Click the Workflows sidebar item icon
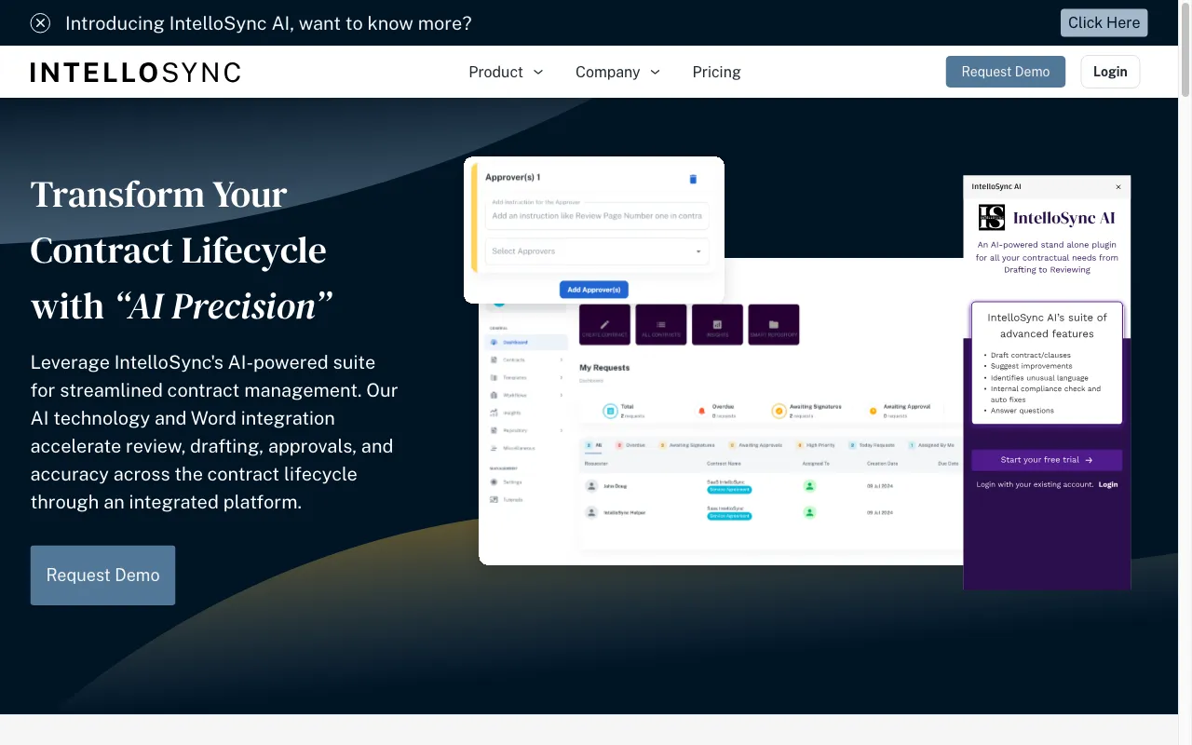Viewport: 1192px width, 745px height. coord(494,395)
